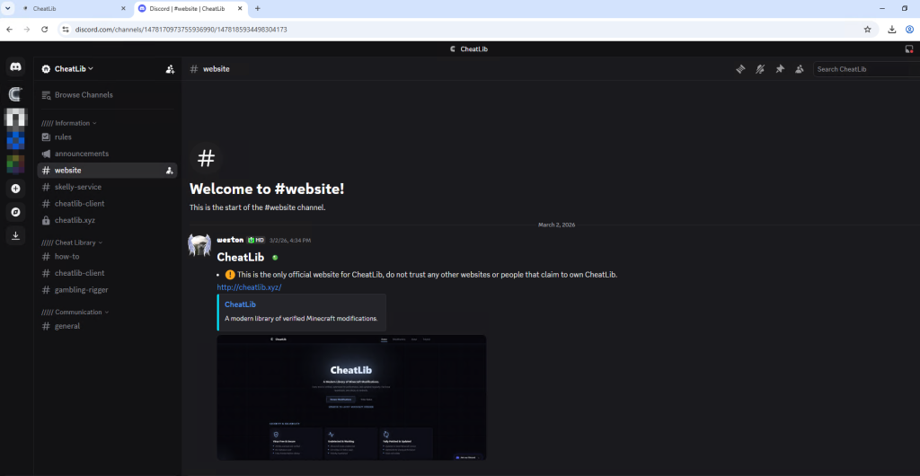Screen dimensions: 920x476
Task: Click the March 2, 2026 date divider label
Action: pos(556,225)
